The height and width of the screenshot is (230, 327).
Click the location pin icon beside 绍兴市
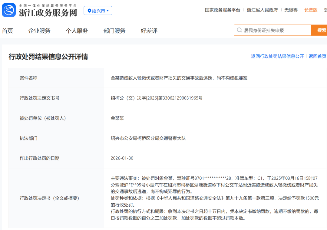(x=89, y=11)
